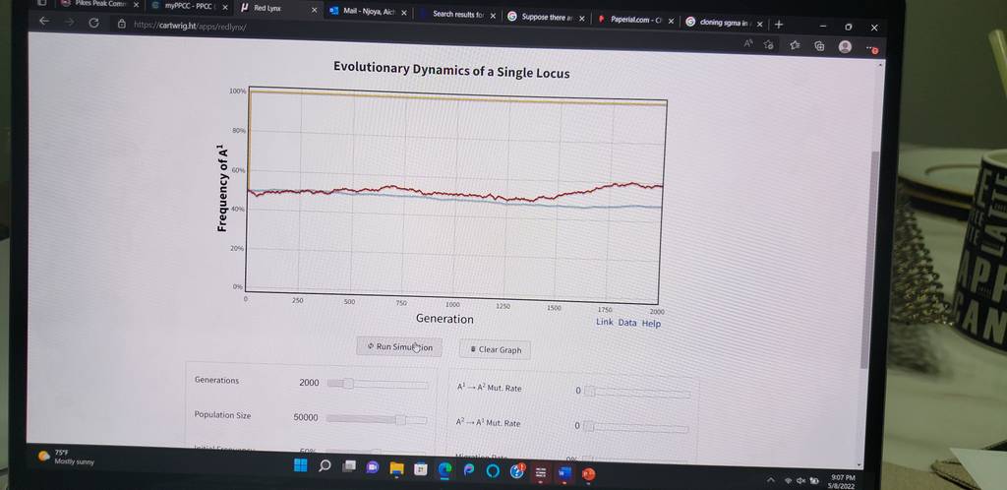Image resolution: width=1007 pixels, height=490 pixels.
Task: Open the Link option below the graph
Action: click(x=605, y=322)
